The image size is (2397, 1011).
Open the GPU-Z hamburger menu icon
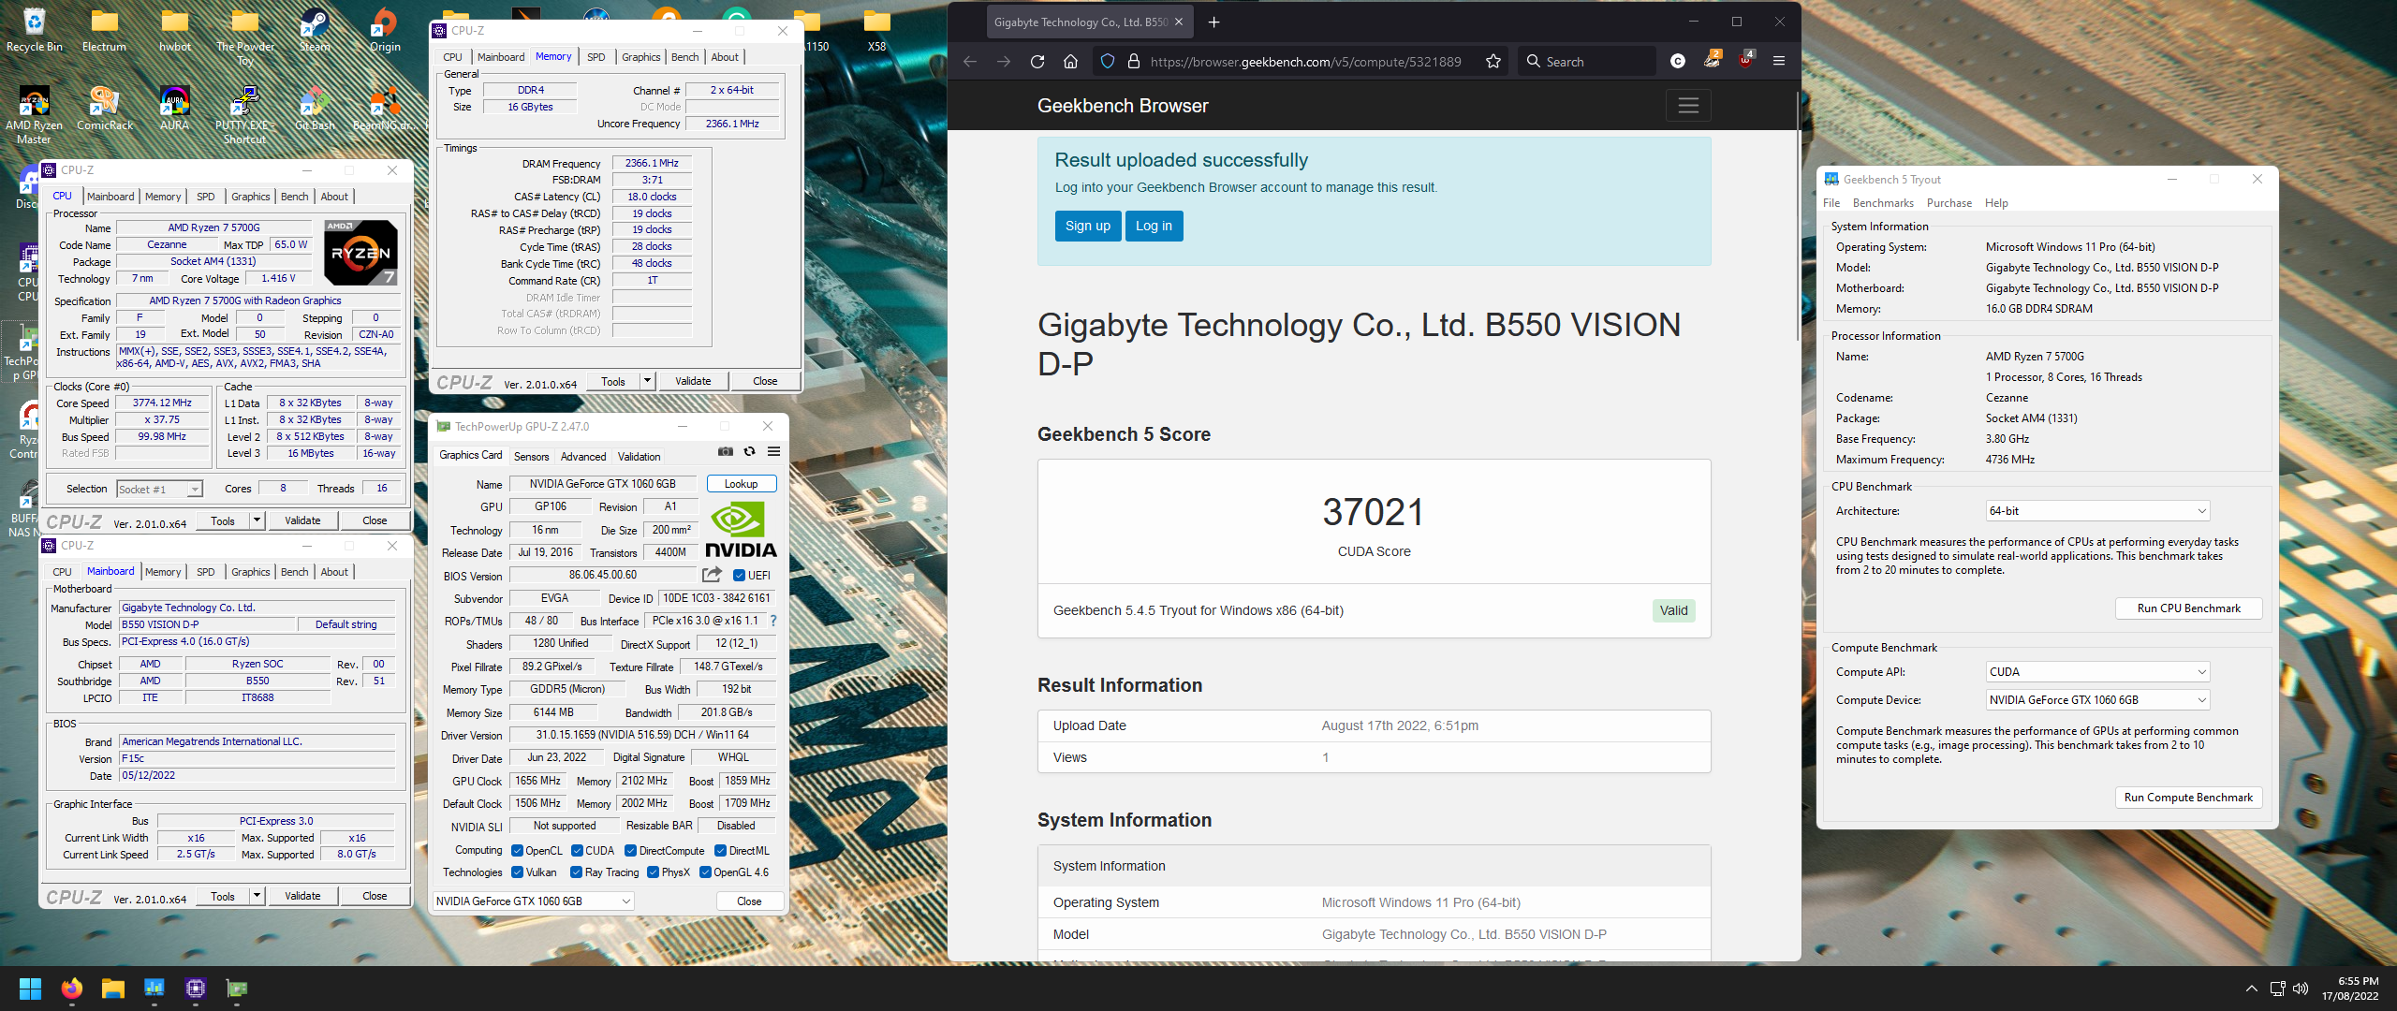point(773,451)
